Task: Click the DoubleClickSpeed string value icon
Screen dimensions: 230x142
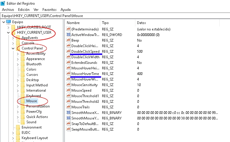Action: coord(69,52)
